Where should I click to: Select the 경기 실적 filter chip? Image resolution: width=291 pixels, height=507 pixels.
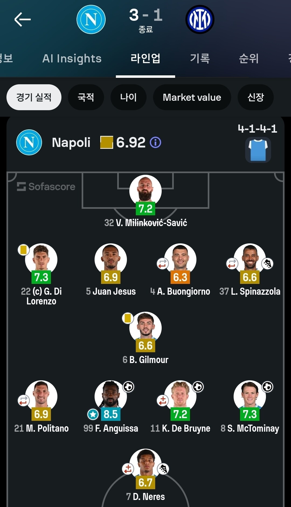[x=34, y=97]
